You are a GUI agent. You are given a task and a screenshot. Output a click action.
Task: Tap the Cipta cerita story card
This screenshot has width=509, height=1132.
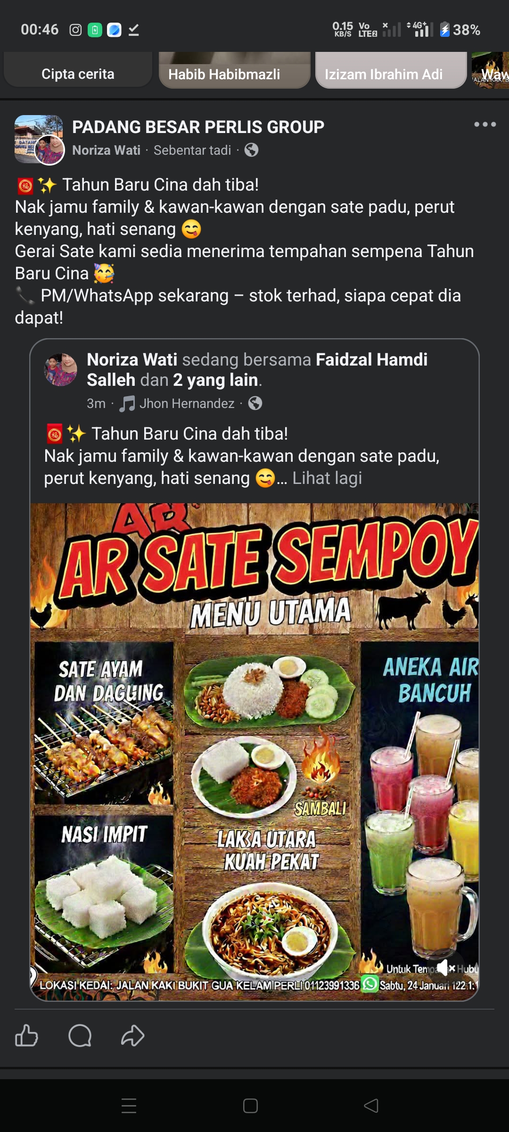coord(78,70)
